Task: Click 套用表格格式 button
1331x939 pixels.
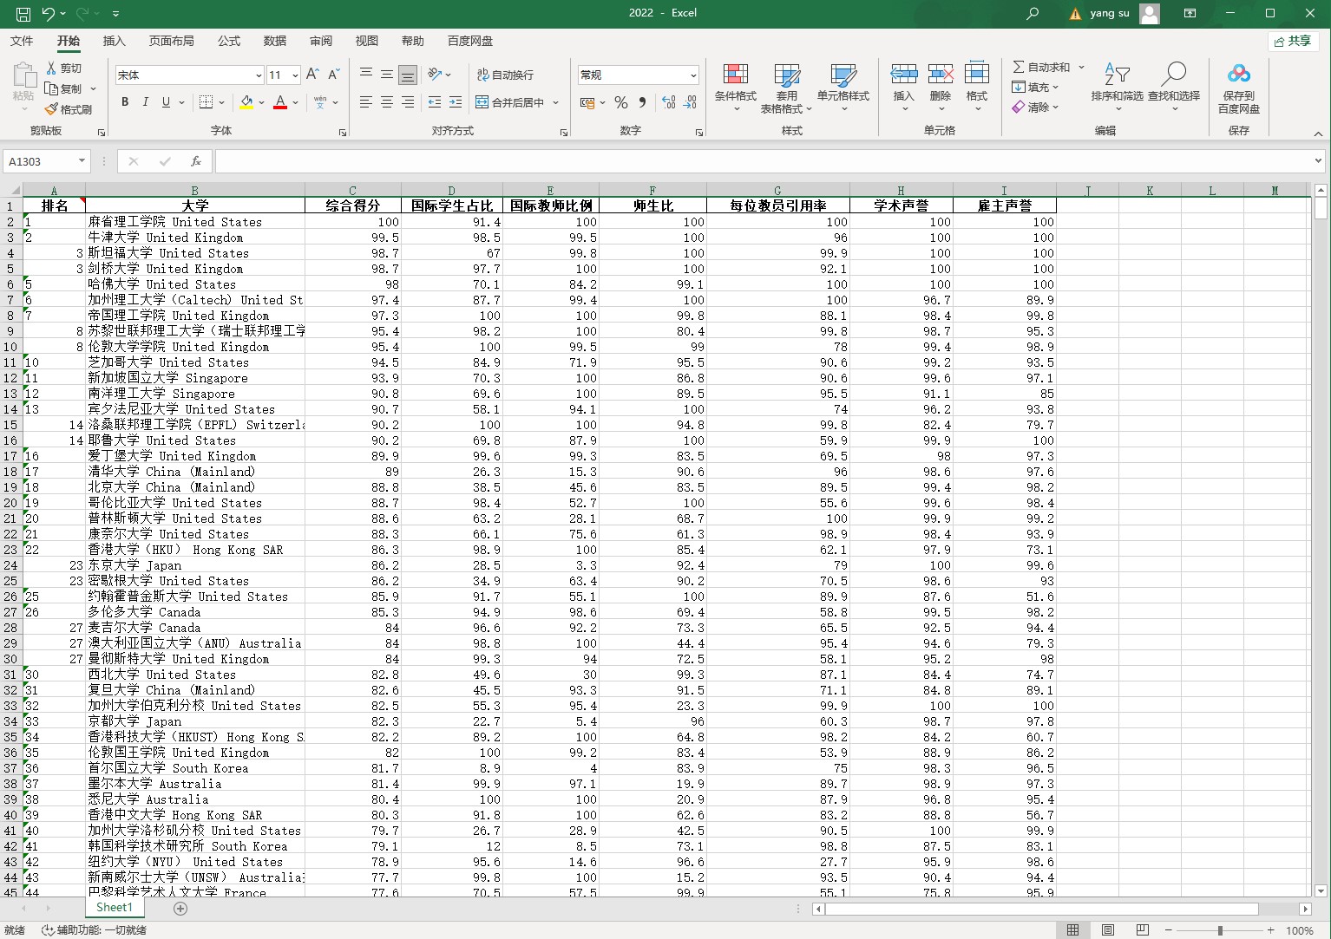Action: click(786, 88)
